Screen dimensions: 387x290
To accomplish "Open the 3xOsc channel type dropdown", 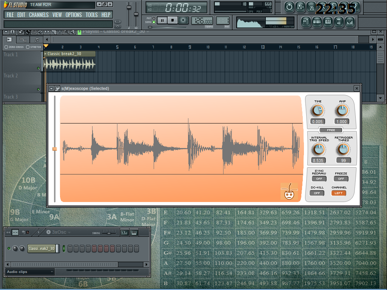I will (x=69, y=232).
